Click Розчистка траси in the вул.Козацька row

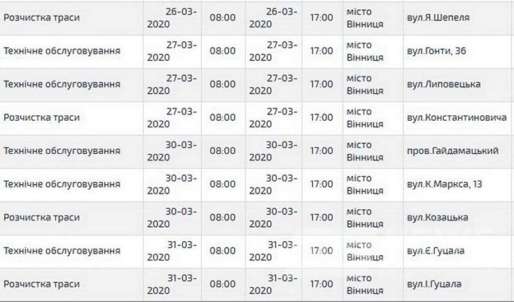click(42, 217)
